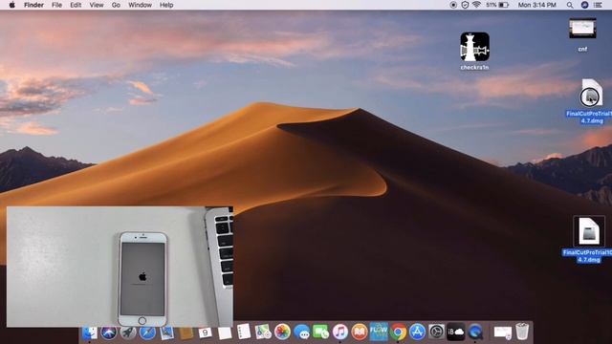
Task: Open the Go menu
Action: (x=116, y=5)
